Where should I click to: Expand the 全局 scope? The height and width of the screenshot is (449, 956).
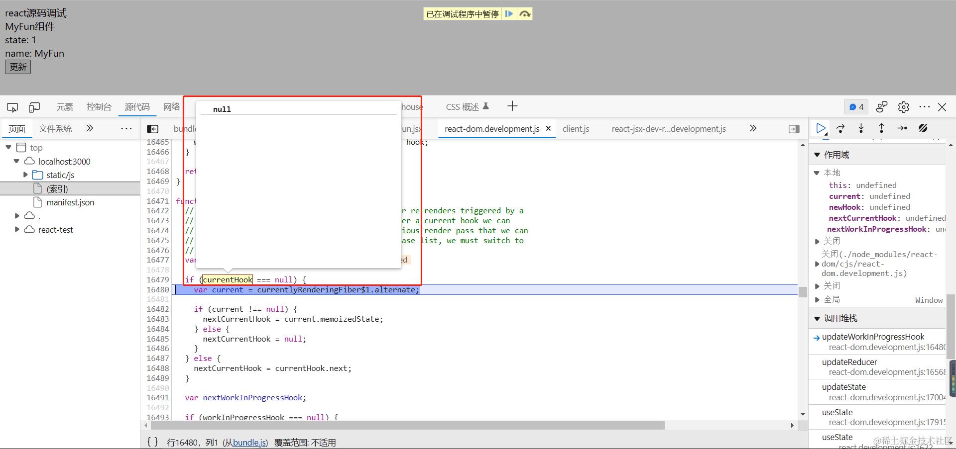click(817, 299)
